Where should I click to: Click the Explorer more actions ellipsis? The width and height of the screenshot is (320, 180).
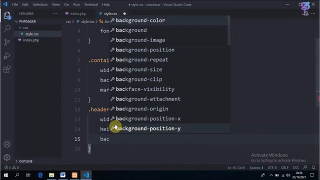(x=55, y=13)
